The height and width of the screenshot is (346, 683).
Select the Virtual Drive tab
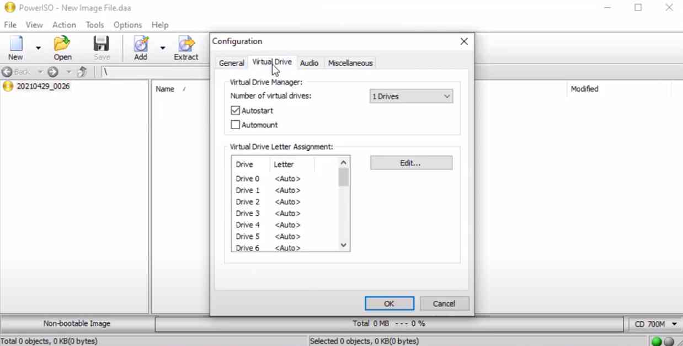click(272, 62)
